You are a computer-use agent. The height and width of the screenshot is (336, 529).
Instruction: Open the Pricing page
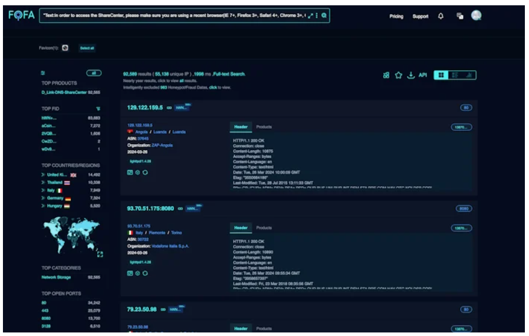coord(396,16)
